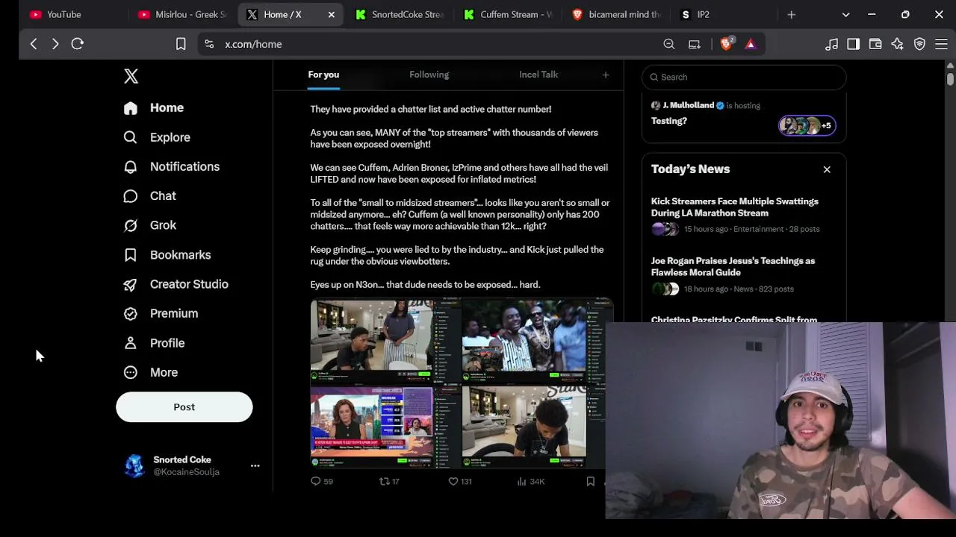The width and height of the screenshot is (956, 537).
Task: Repost the post with 17 reposts
Action: [x=389, y=482]
